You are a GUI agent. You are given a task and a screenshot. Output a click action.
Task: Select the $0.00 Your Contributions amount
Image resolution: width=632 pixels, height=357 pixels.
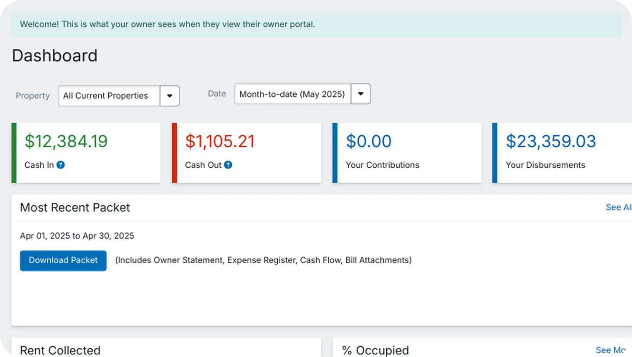pyautogui.click(x=368, y=141)
